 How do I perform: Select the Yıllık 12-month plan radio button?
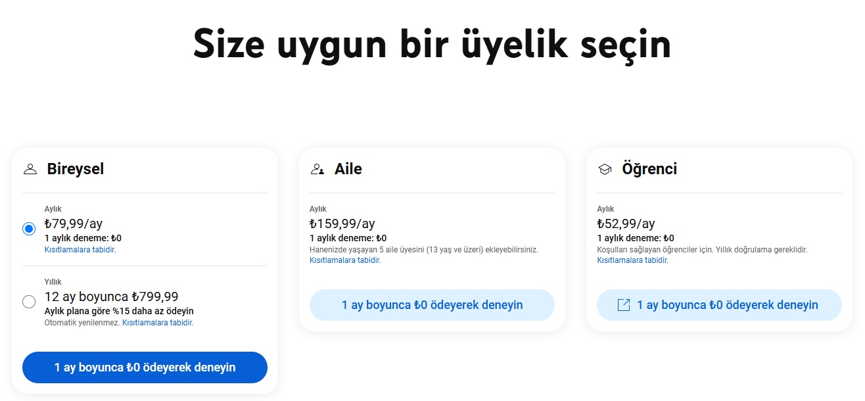click(x=29, y=302)
